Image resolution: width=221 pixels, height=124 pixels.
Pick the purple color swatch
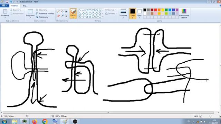(177, 10)
